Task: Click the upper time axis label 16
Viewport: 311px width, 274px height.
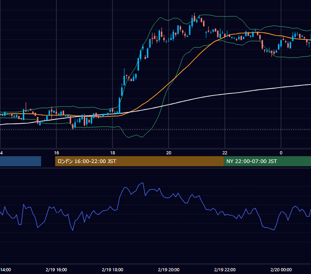Action: [x=56, y=153]
